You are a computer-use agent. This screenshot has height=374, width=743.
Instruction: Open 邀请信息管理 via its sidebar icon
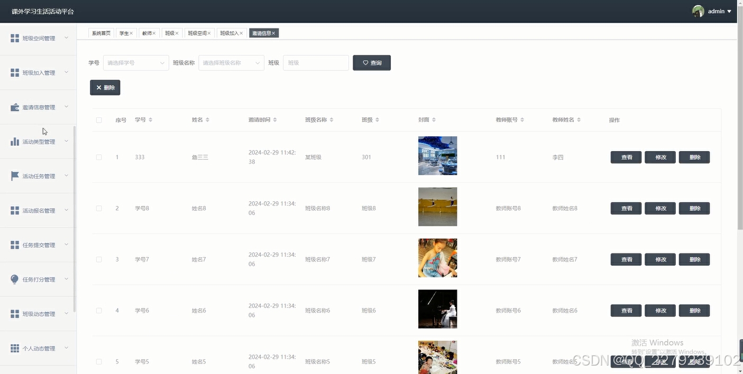point(14,107)
